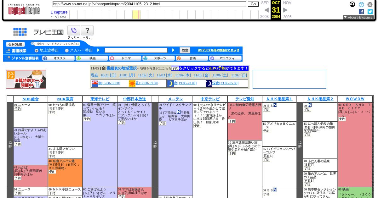
Task: Open the 決算特別セール ad banner
Action: (x=26, y=79)
